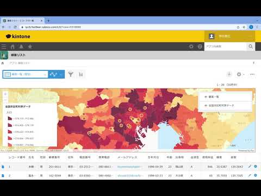
Task: Open record 1 details document icon
Action: [x=3, y=167]
